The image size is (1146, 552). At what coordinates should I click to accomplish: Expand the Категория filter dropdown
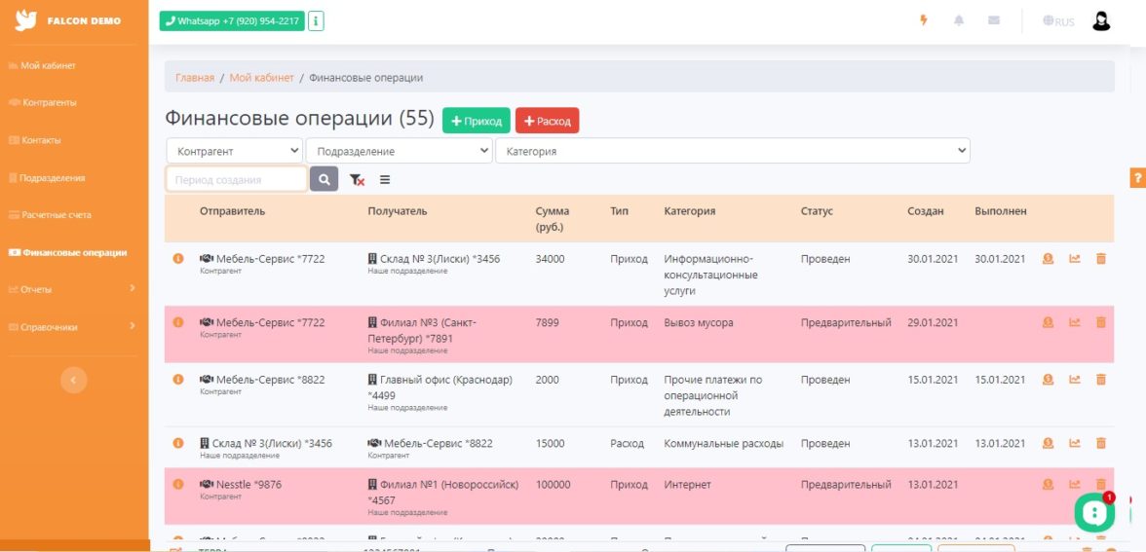(733, 151)
